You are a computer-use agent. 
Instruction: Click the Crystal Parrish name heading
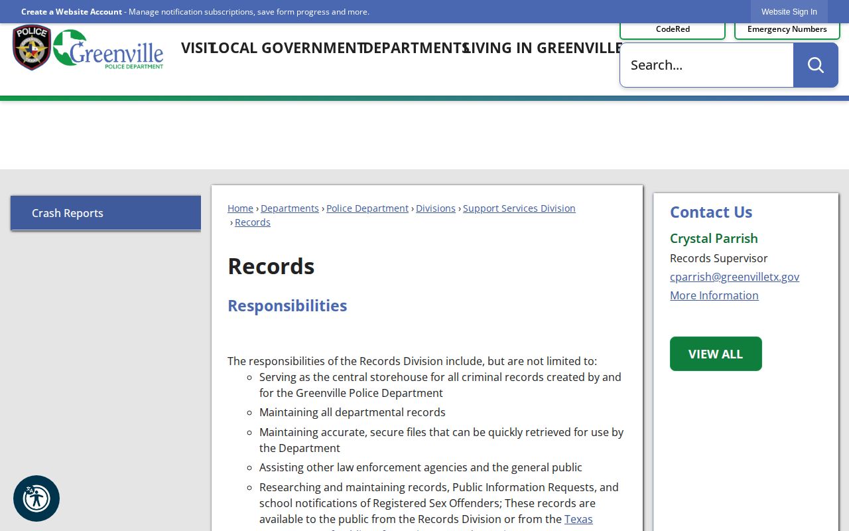point(714,238)
